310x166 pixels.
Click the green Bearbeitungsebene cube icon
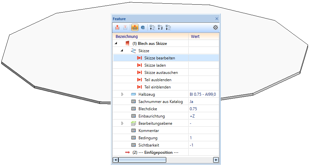tap(134, 123)
